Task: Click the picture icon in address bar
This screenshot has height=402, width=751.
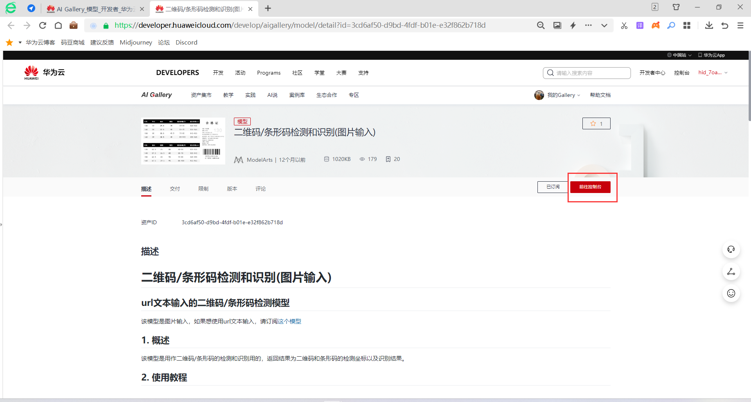Action: coord(557,25)
